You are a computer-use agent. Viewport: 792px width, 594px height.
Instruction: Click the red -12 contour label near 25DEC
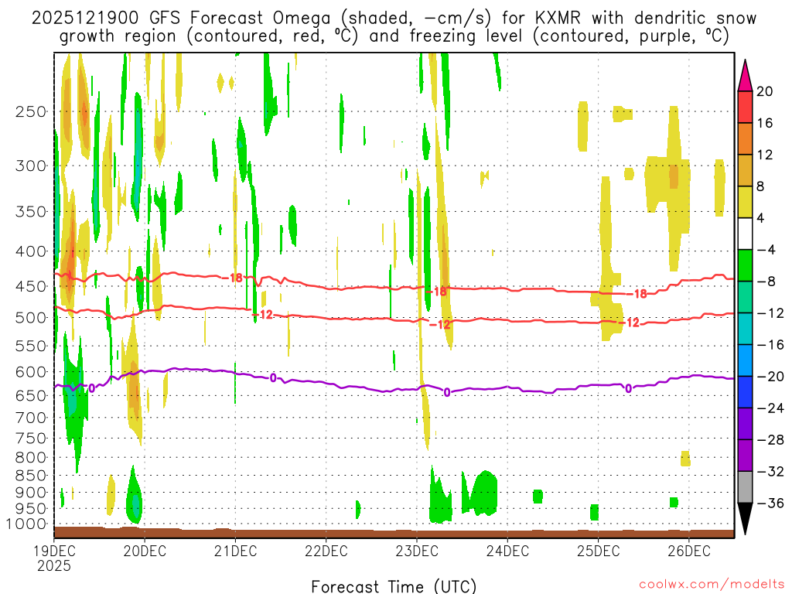click(x=629, y=323)
